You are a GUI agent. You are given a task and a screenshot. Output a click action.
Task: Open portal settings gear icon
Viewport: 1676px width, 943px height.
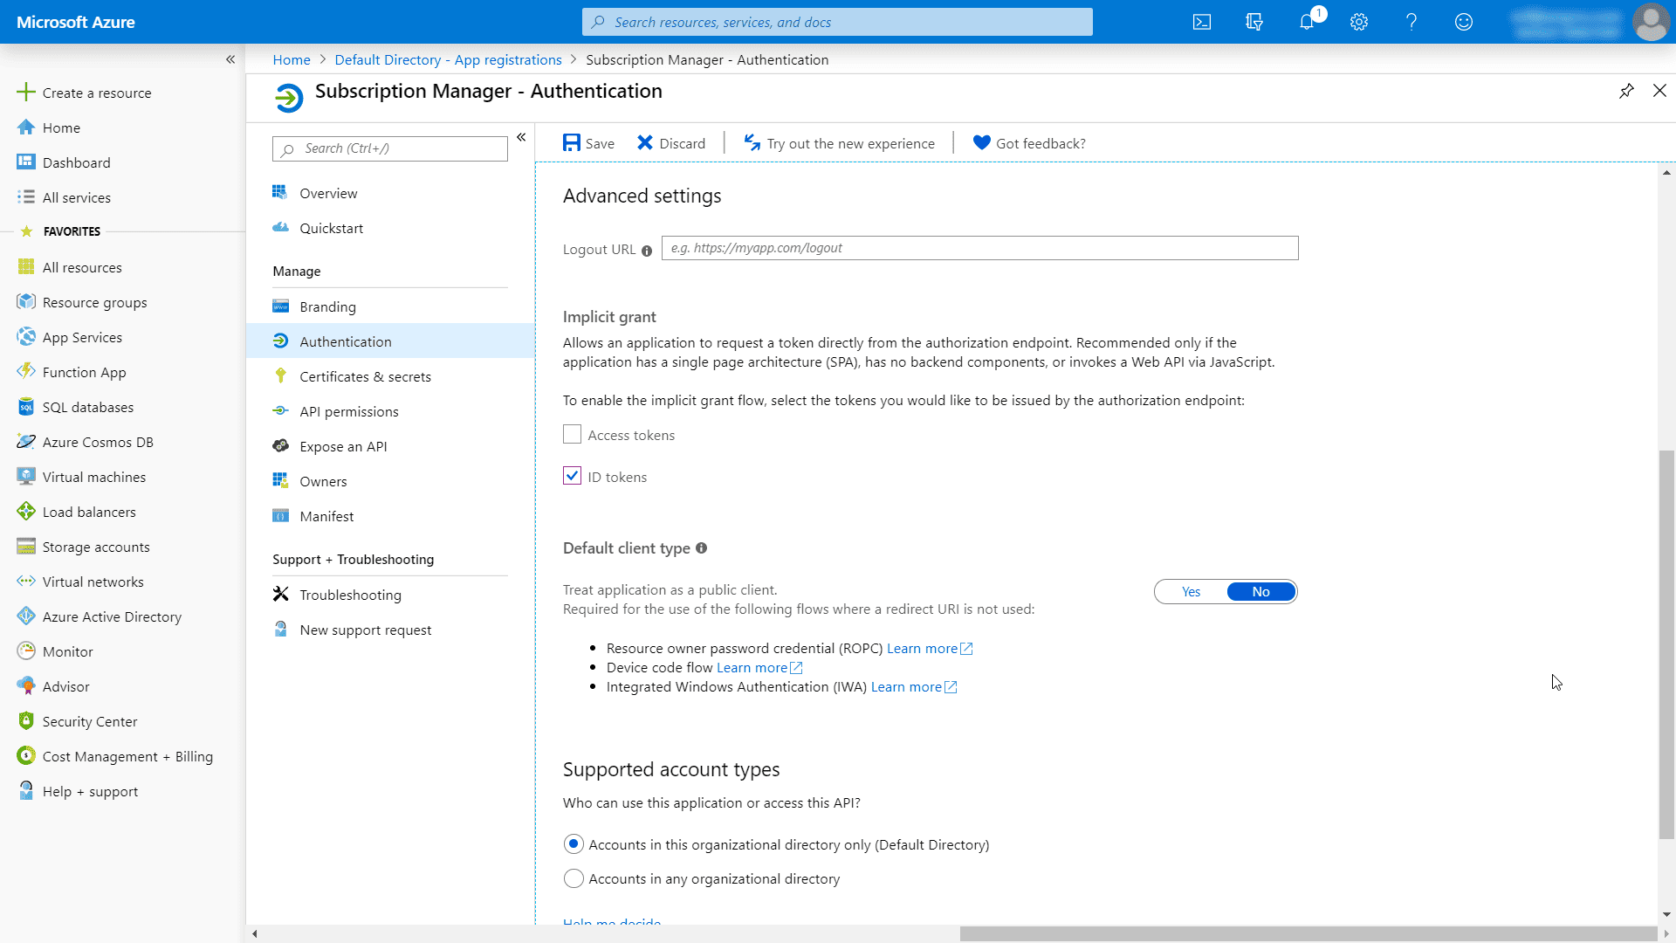point(1359,22)
